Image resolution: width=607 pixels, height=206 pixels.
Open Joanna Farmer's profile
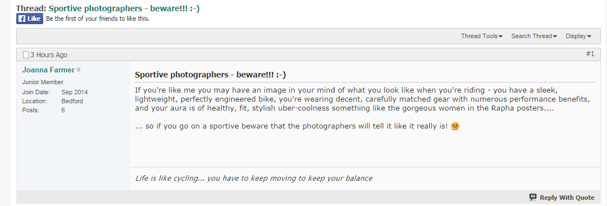(48, 70)
